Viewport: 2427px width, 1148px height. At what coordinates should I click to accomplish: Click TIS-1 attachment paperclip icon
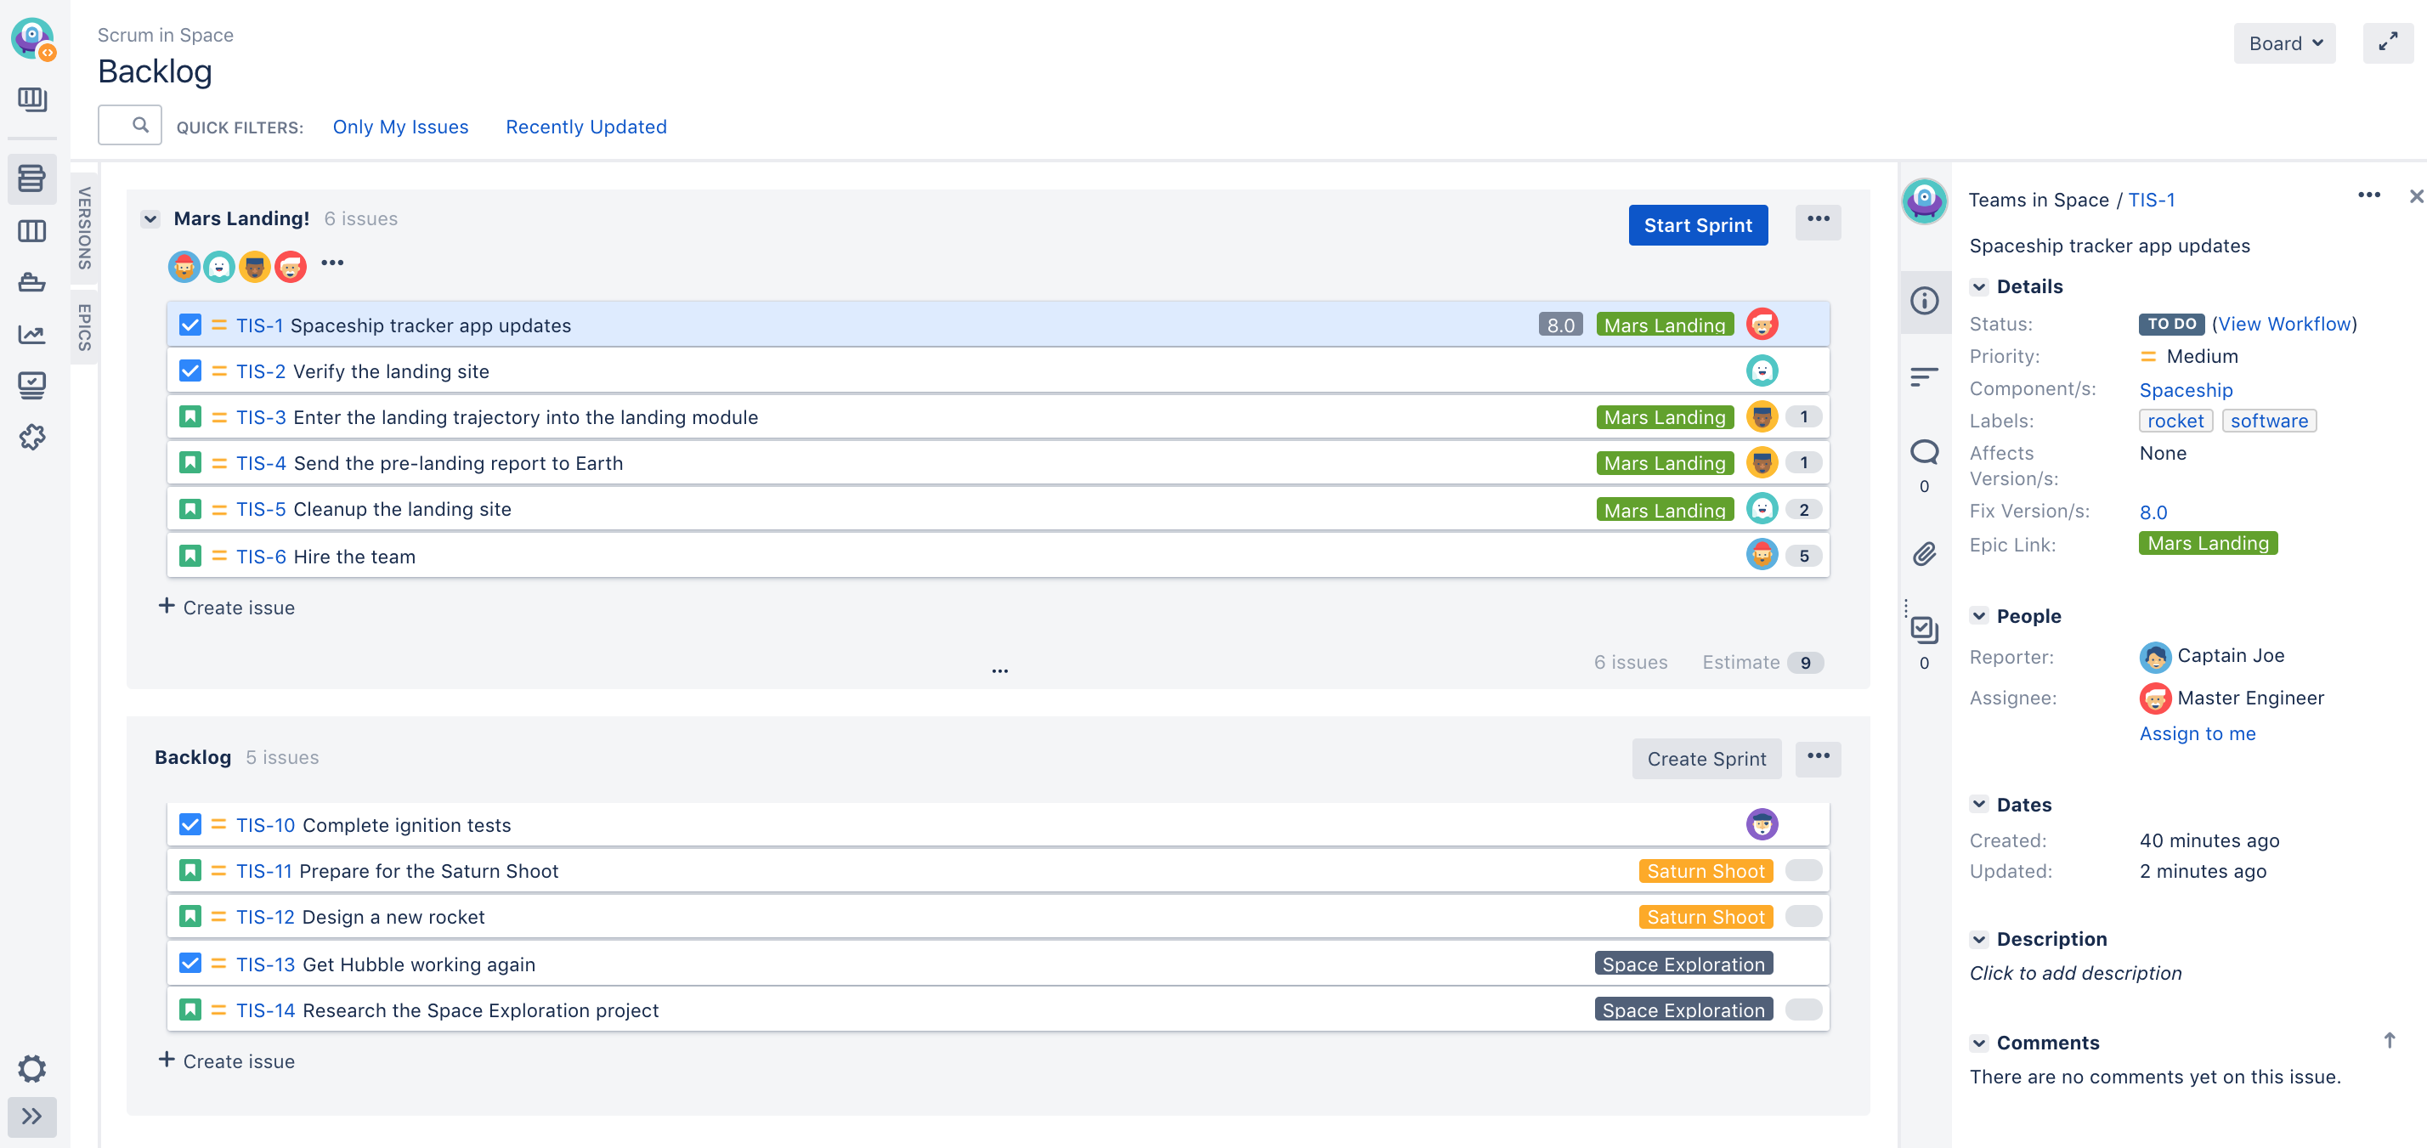1924,556
